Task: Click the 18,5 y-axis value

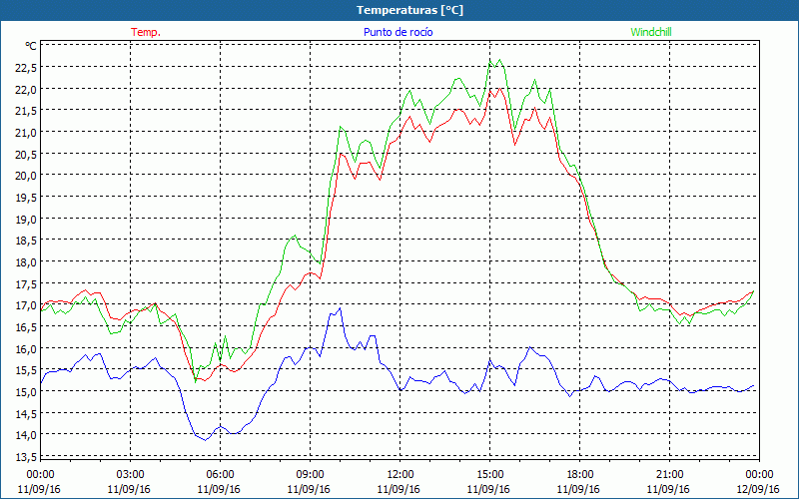Action: click(x=26, y=241)
